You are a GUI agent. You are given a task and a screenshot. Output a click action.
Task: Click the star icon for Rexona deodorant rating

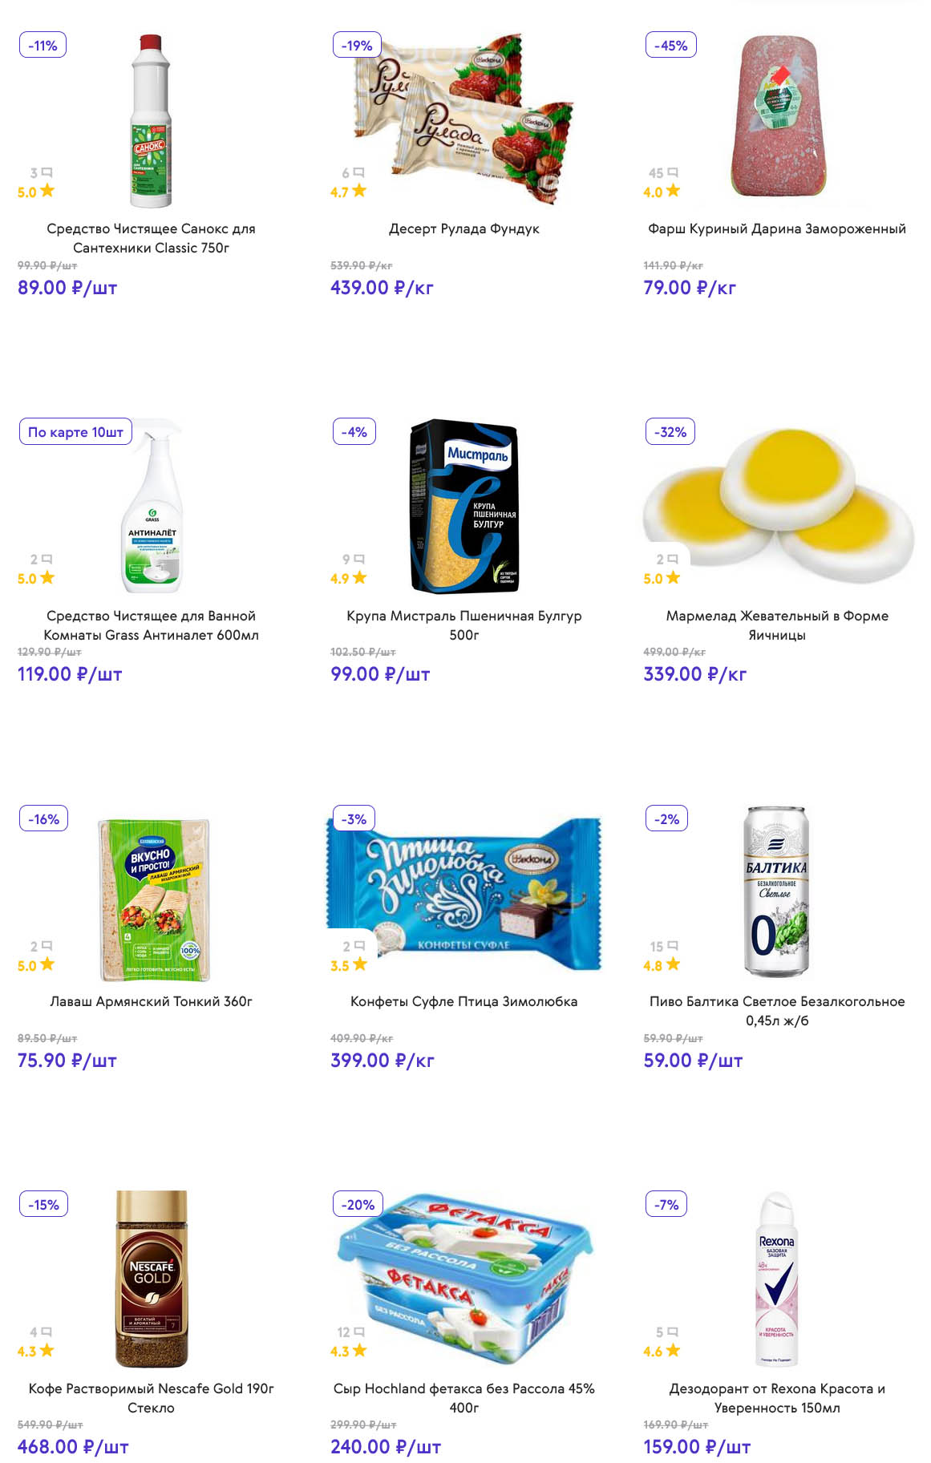(x=672, y=1351)
